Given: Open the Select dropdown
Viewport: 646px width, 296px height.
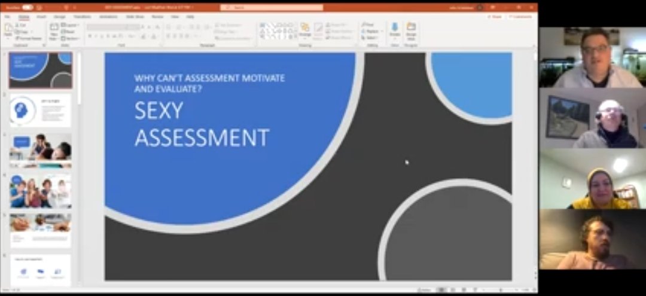Looking at the screenshot, I should pyautogui.click(x=370, y=38).
